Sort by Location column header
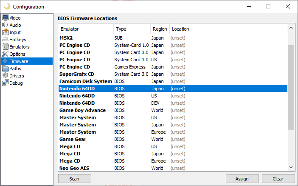 (x=228, y=29)
